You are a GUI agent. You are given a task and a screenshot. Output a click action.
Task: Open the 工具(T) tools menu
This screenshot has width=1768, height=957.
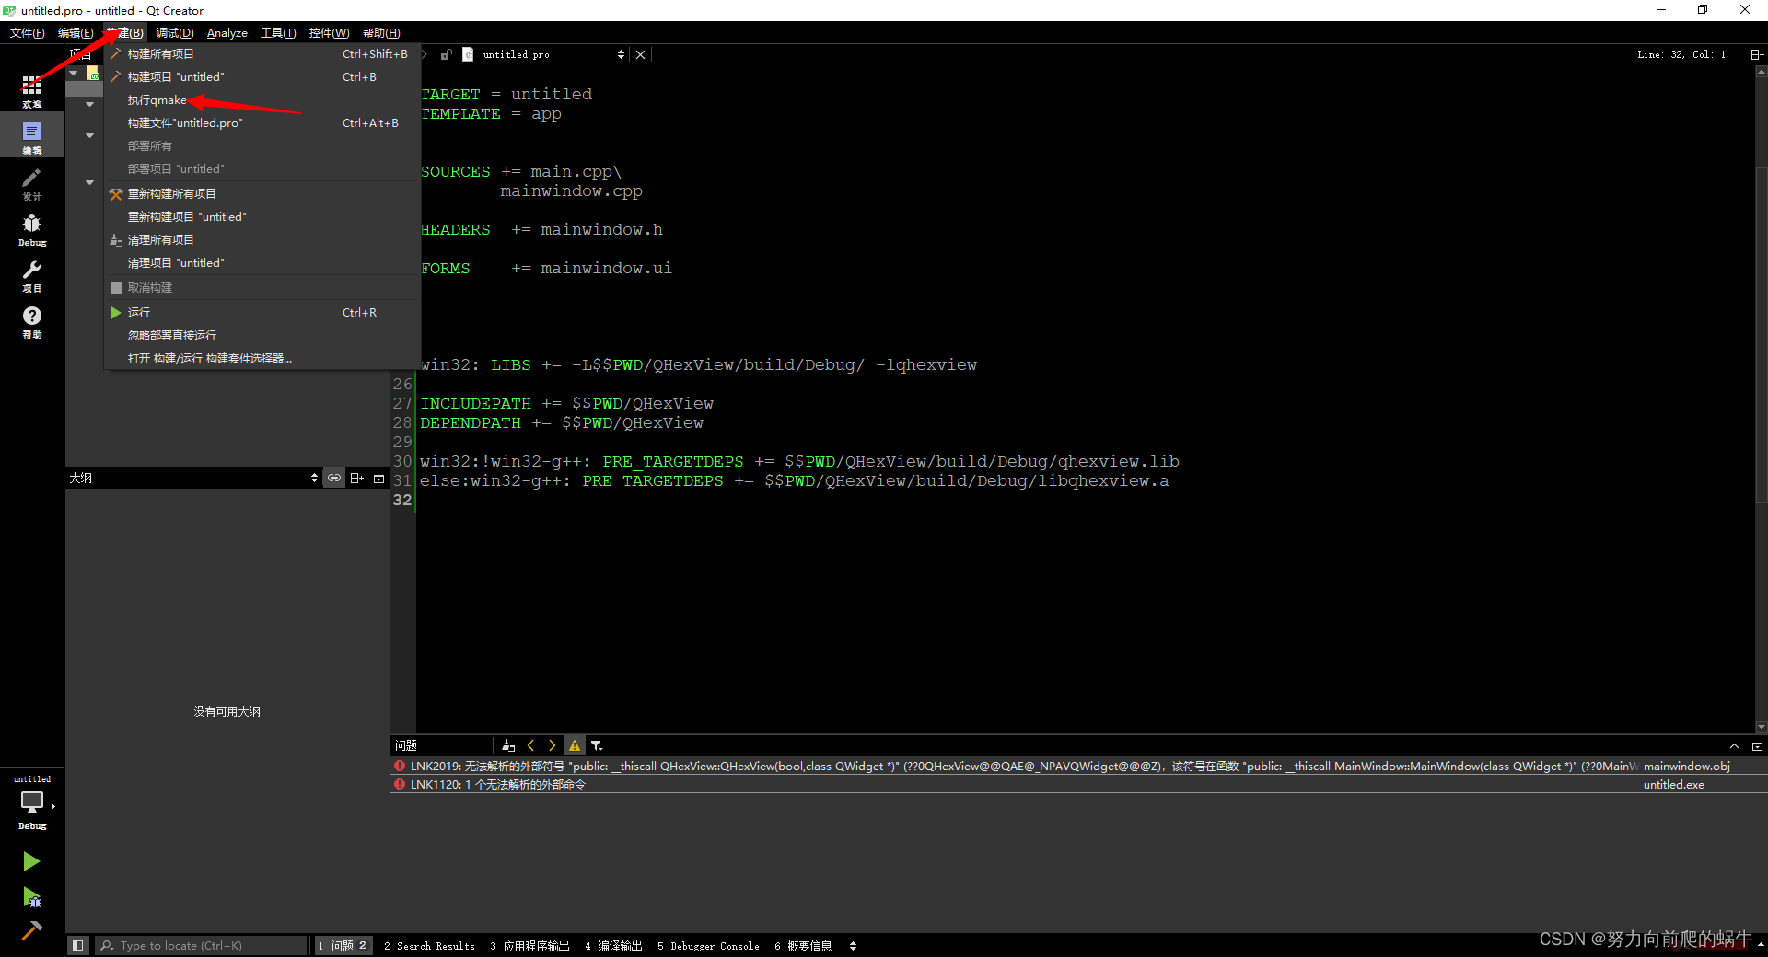(x=278, y=32)
